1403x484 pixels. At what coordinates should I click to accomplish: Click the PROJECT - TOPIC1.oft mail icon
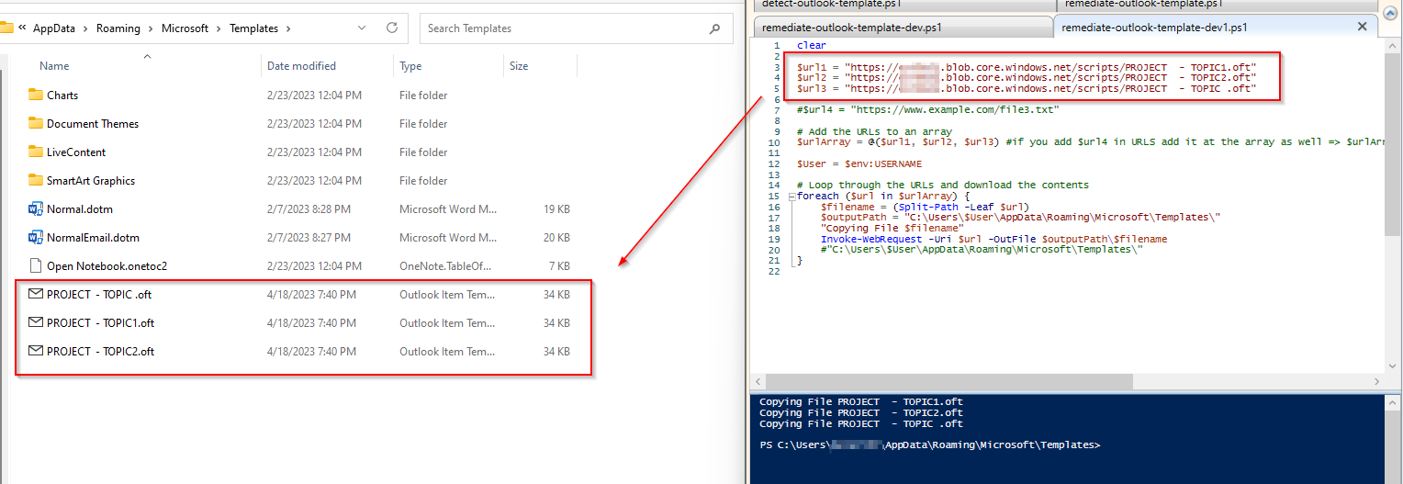pos(36,322)
